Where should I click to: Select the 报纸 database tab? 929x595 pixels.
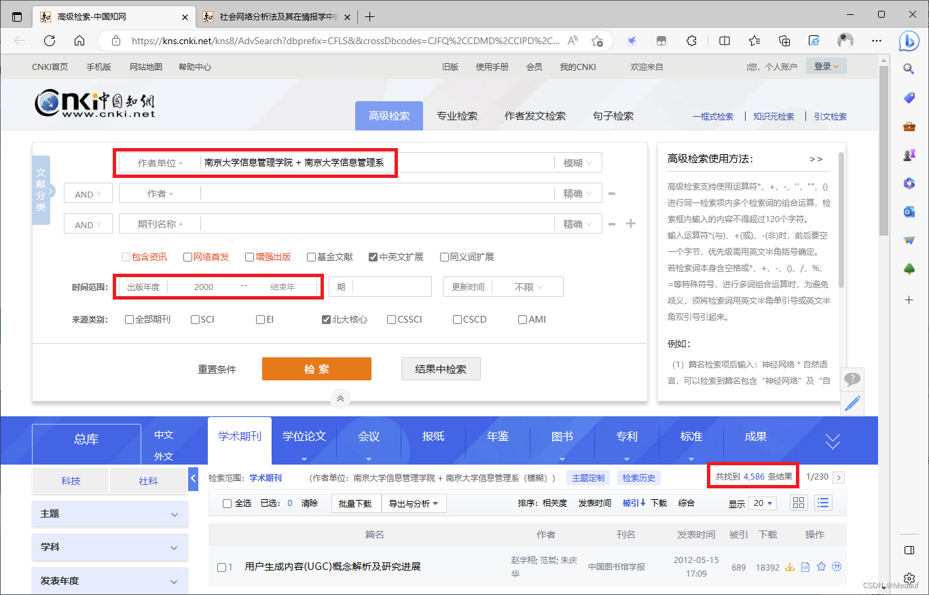tap(433, 437)
